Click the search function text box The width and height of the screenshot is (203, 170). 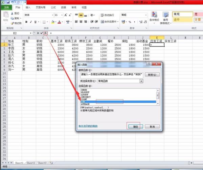110,74
